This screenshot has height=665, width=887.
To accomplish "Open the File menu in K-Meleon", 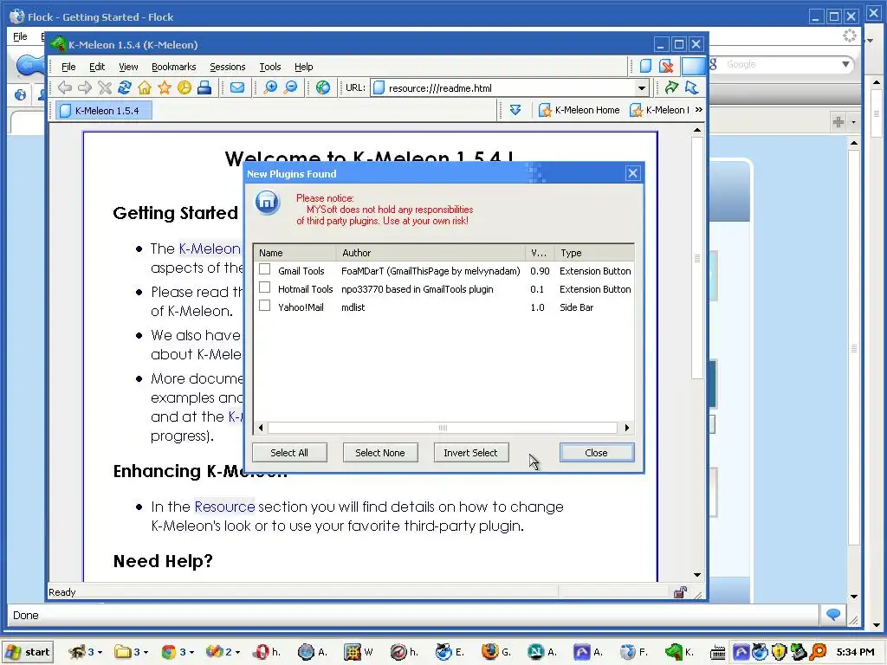I will 68,67.
